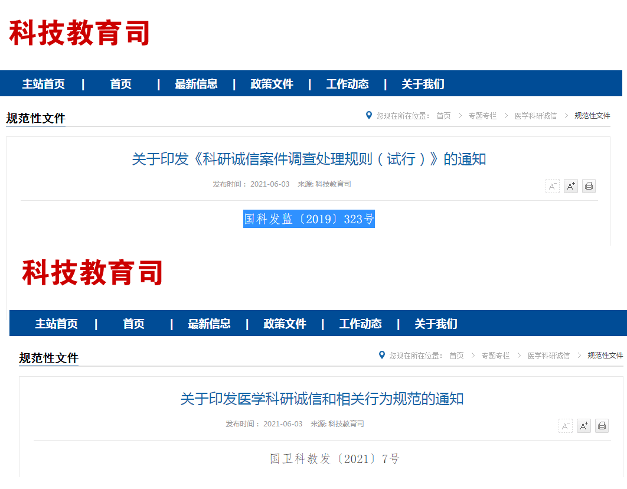
Task: Increase font size with lower A+ icon
Action: point(584,426)
